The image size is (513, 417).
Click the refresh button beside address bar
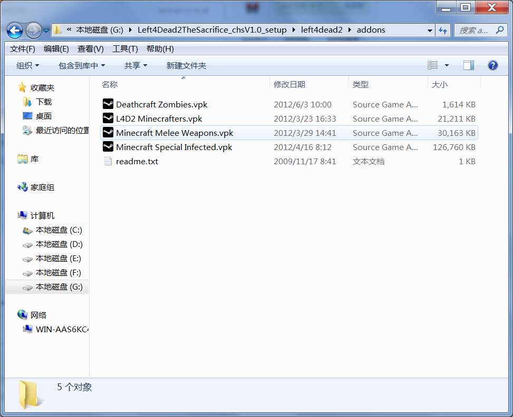443,31
